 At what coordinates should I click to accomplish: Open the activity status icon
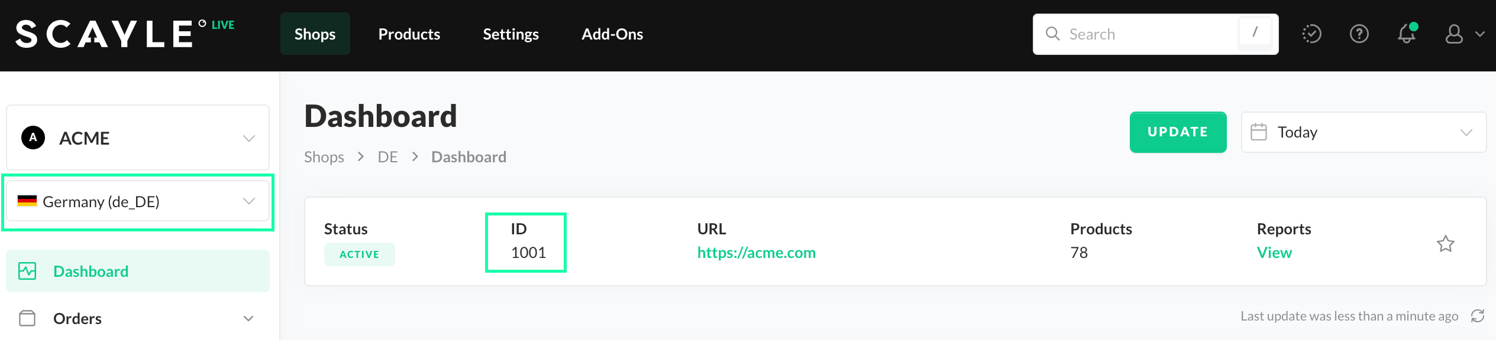point(1311,34)
